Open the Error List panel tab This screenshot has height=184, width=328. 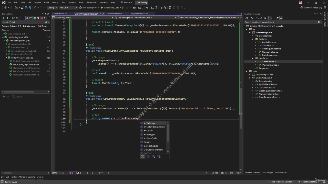click(x=5, y=177)
